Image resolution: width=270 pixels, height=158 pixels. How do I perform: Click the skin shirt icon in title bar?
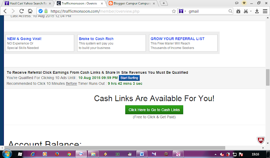(x=244, y=3)
